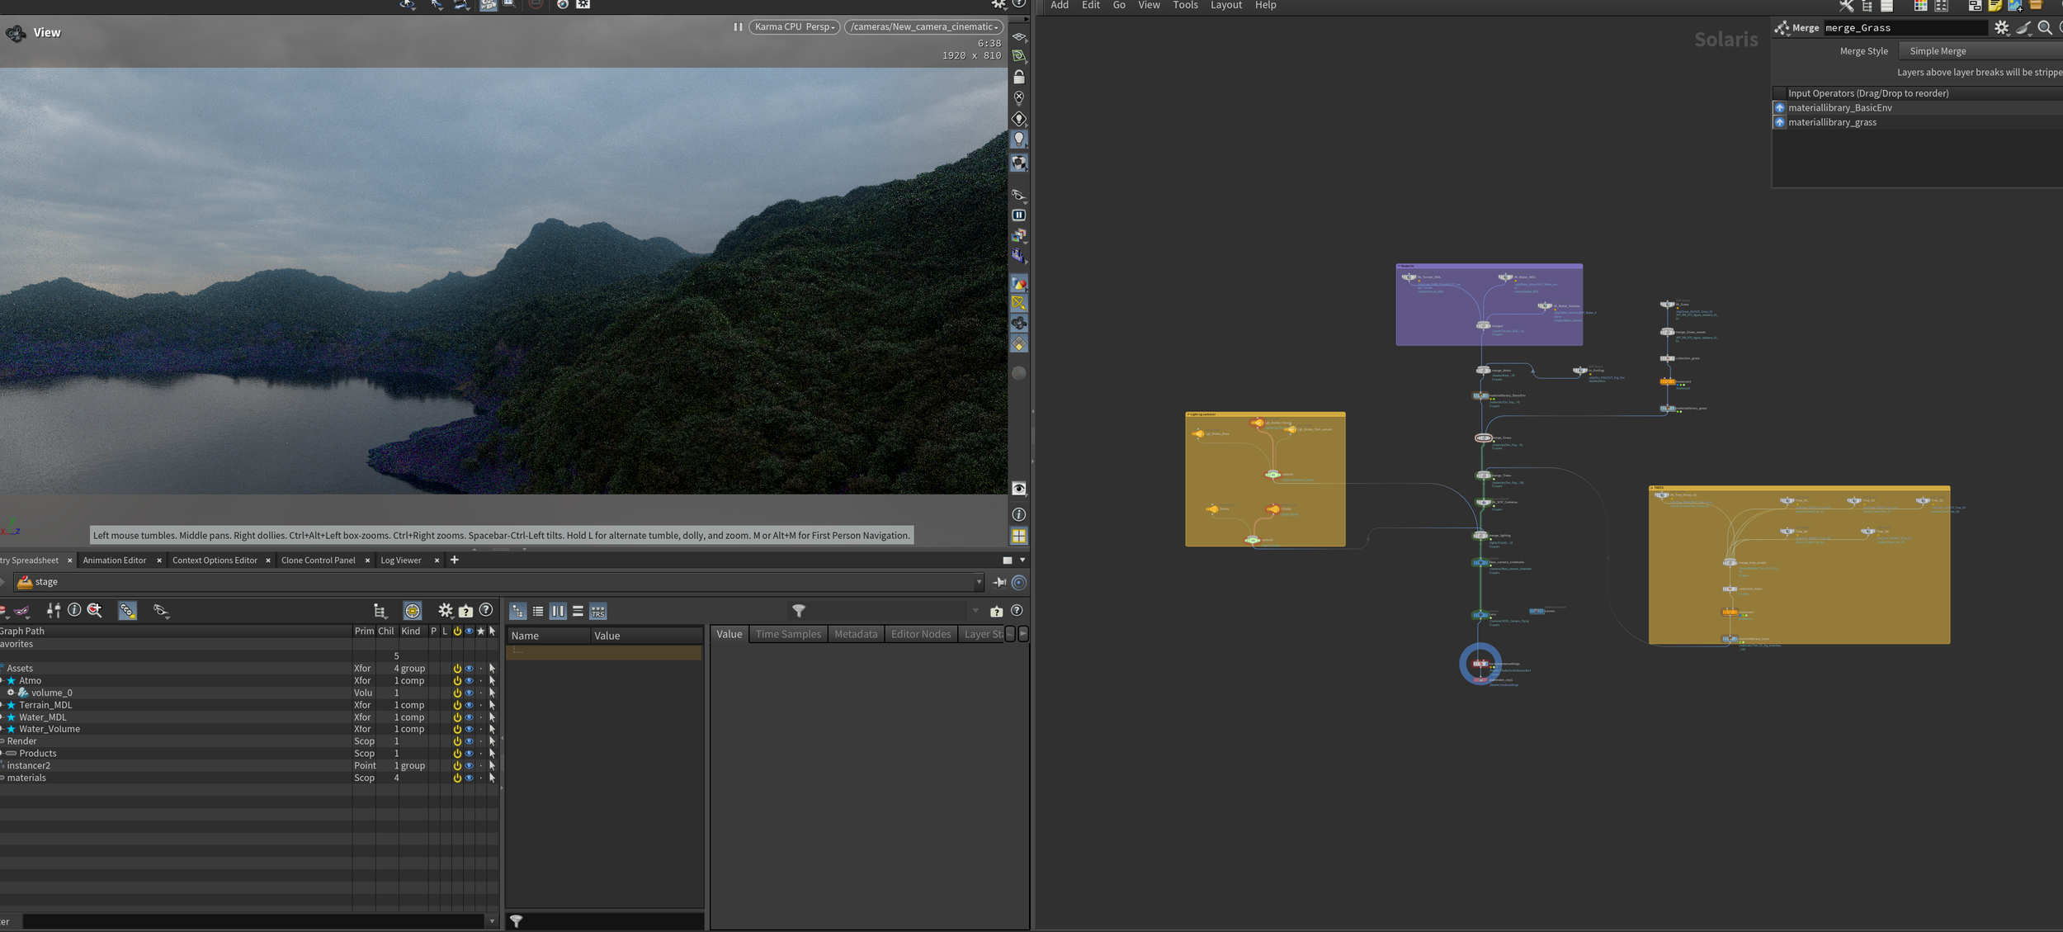Click the merge_Grass node name field
This screenshot has height=932, width=2063.
tap(1905, 28)
